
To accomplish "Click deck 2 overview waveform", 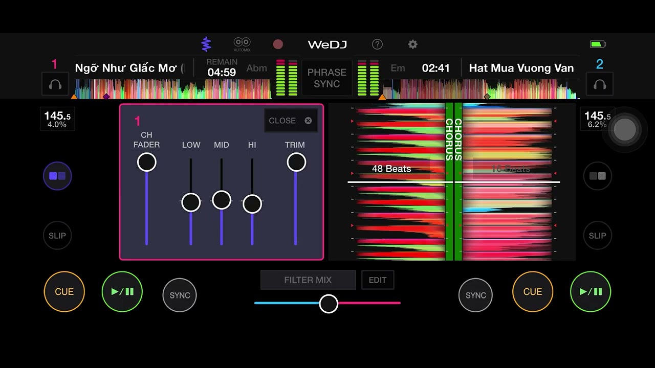I will [x=481, y=89].
